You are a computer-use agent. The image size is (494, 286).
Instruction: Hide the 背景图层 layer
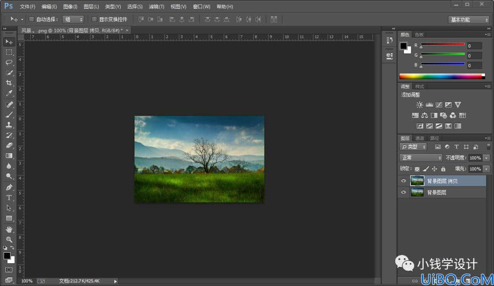(x=403, y=192)
